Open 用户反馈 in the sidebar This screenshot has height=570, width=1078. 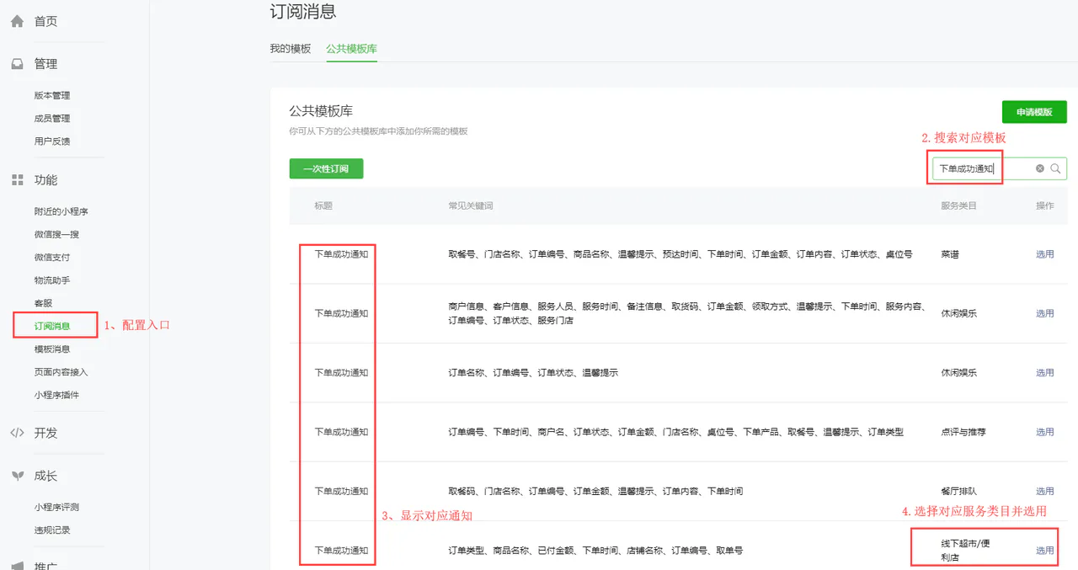[x=52, y=141]
